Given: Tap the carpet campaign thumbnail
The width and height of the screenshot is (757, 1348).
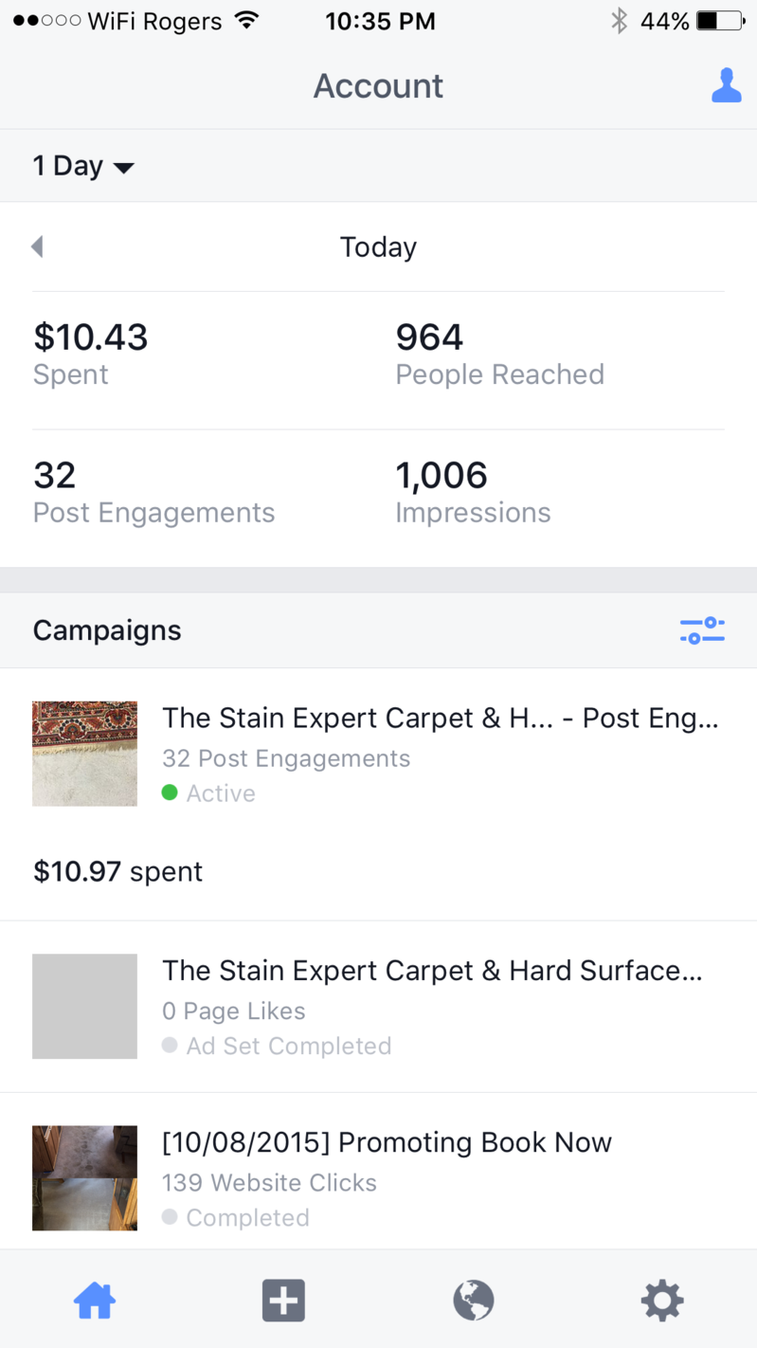Looking at the screenshot, I should click(x=84, y=754).
